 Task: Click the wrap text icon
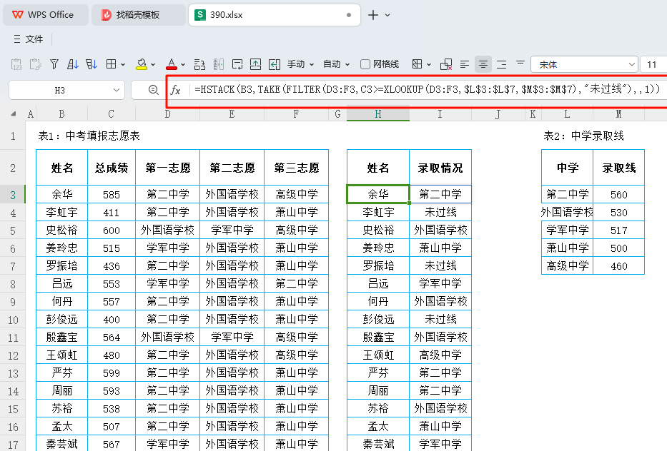[x=237, y=64]
